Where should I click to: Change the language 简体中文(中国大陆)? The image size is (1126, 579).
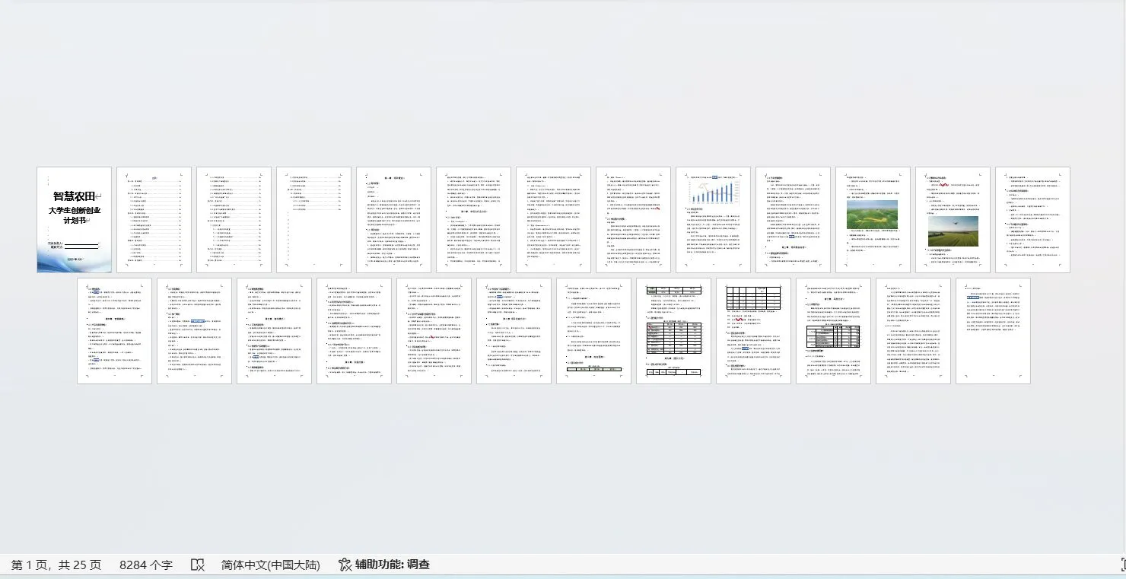point(271,565)
